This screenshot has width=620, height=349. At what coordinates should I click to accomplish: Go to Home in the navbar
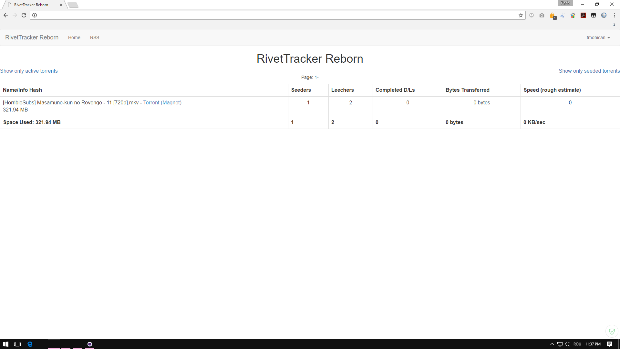(74, 37)
